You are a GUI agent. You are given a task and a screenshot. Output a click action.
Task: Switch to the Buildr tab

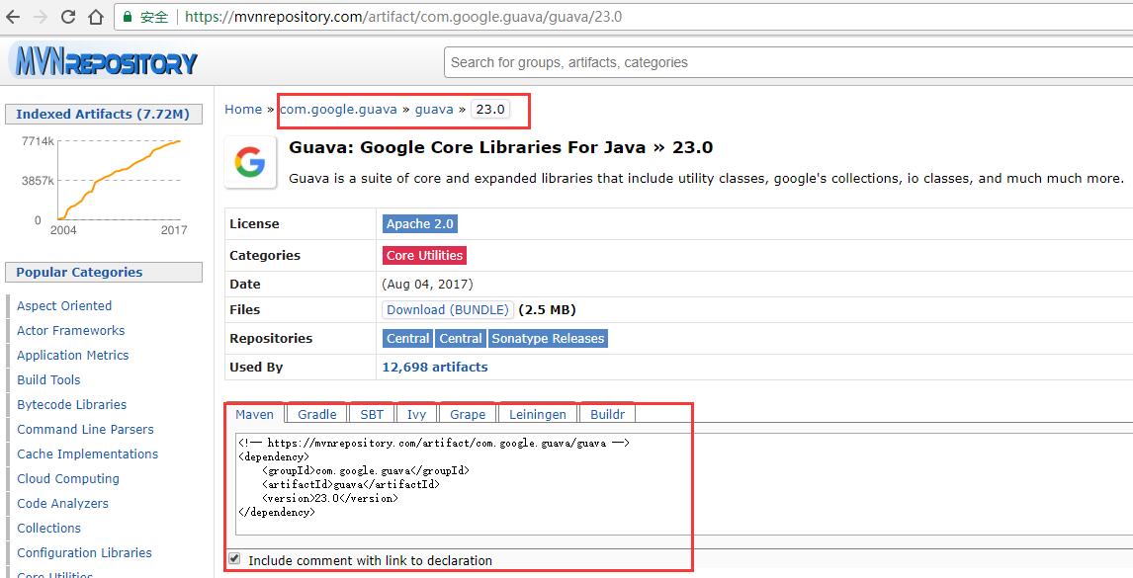click(x=608, y=414)
